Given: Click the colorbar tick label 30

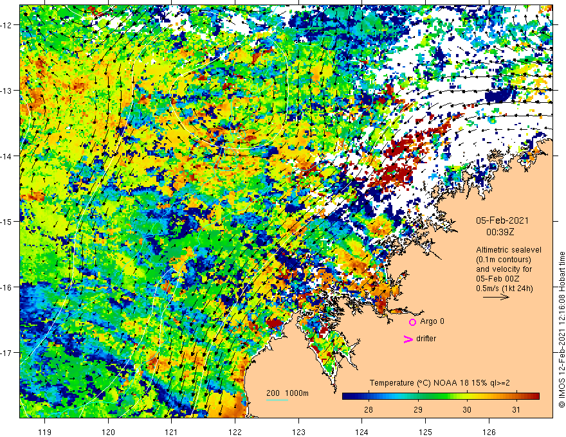Looking at the screenshot, I should pyautogui.click(x=467, y=409).
